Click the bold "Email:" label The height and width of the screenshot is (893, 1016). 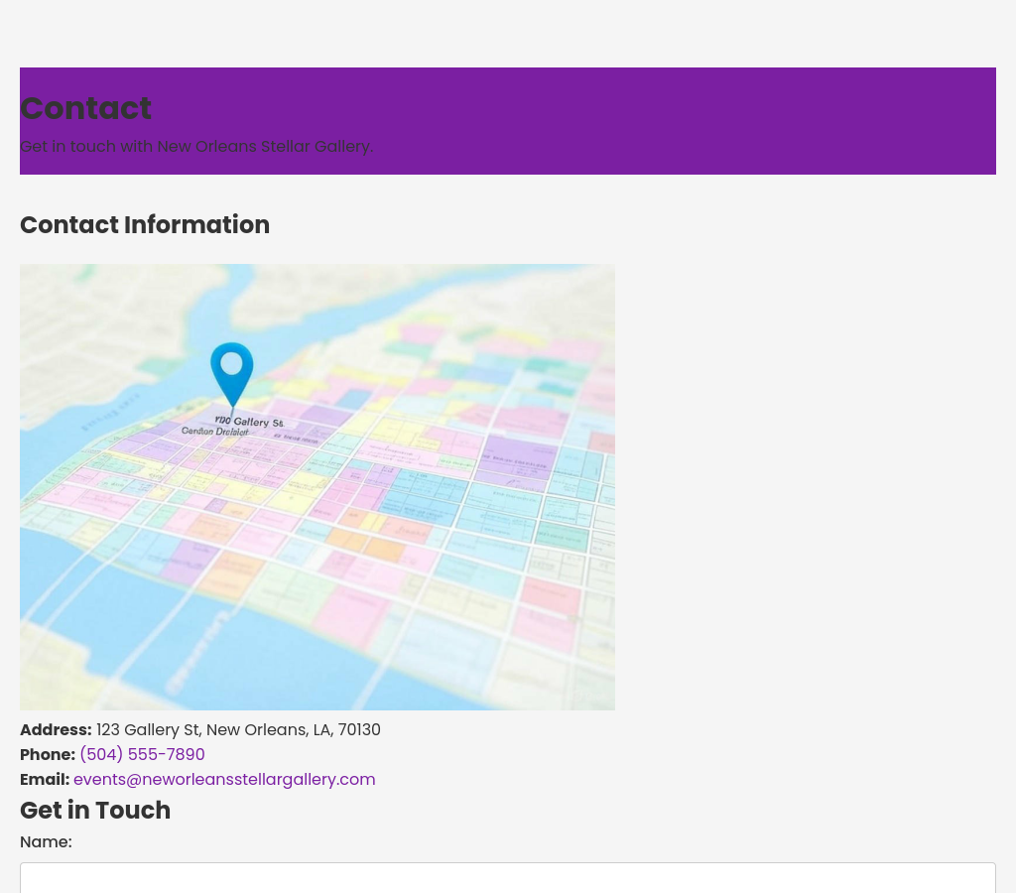pos(45,779)
